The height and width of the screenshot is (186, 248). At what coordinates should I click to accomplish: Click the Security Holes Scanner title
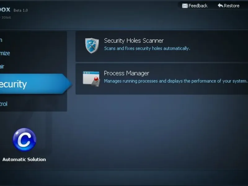click(134, 41)
